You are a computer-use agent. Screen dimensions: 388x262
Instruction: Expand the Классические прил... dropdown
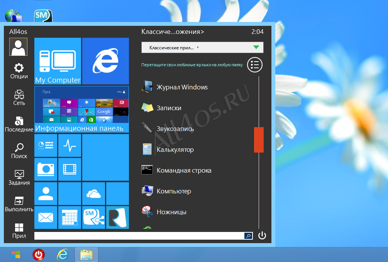[x=202, y=47]
